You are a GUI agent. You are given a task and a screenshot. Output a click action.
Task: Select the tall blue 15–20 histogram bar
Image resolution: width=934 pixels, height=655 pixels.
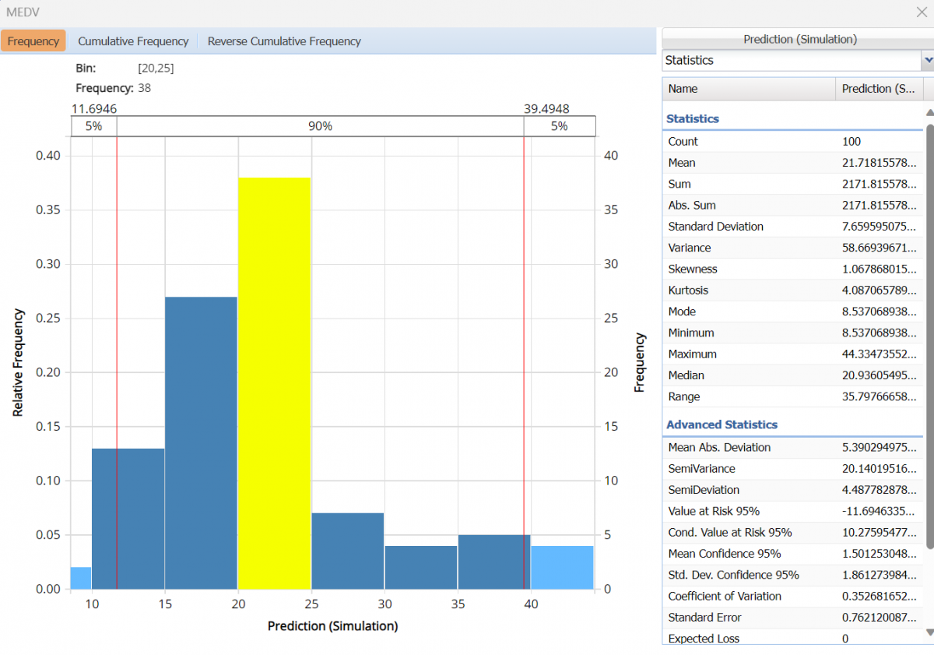pyautogui.click(x=201, y=442)
